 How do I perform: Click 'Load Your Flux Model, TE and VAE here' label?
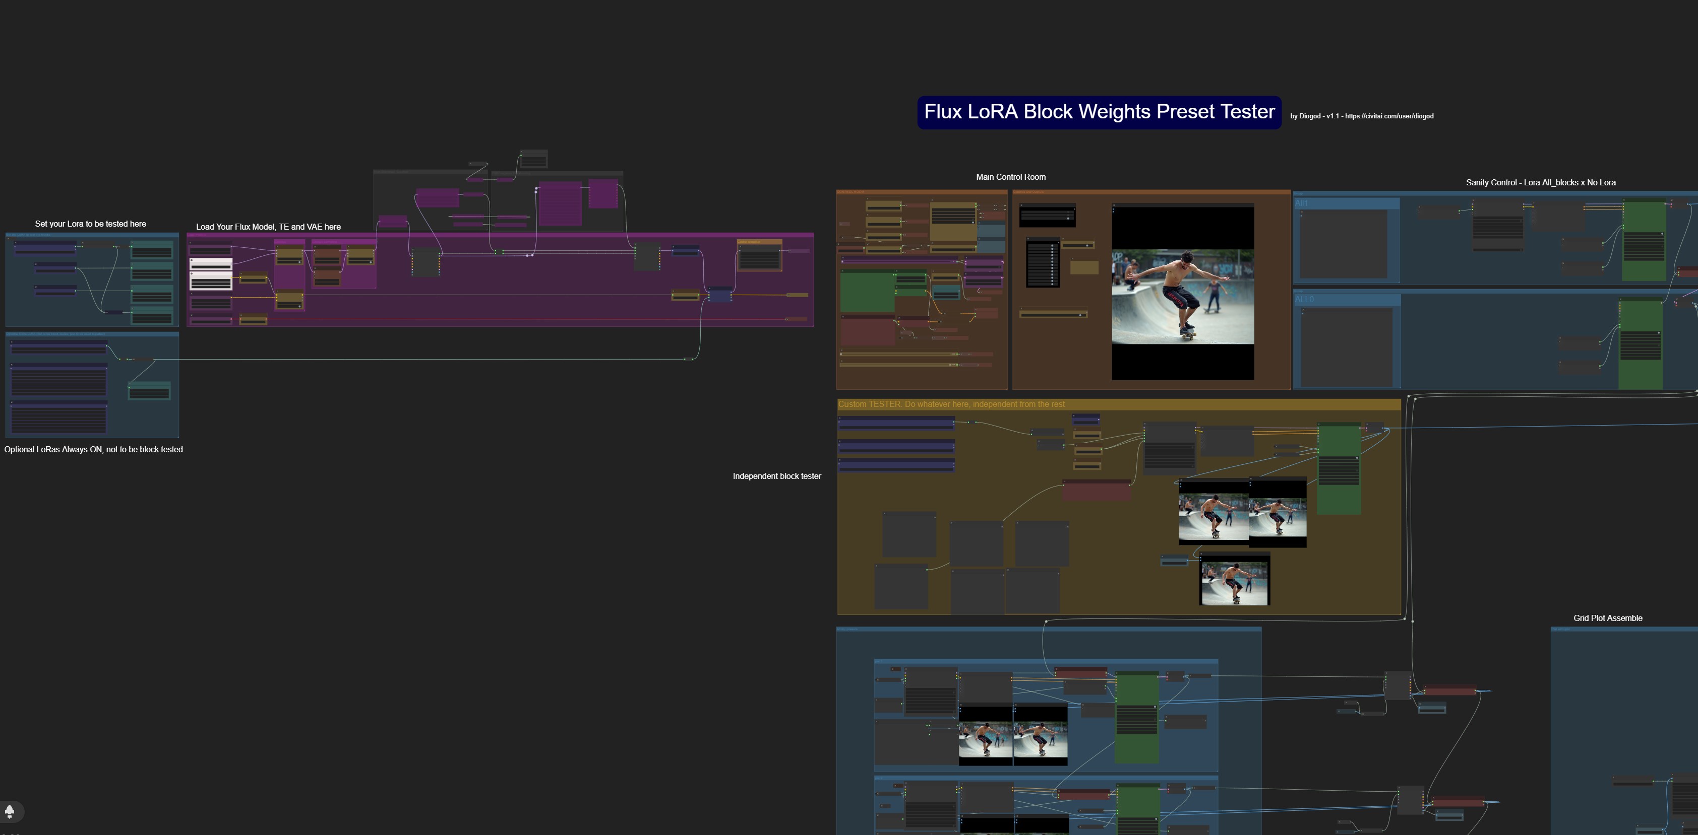(268, 227)
